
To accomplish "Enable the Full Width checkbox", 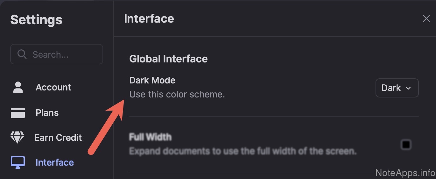I will pos(406,145).
